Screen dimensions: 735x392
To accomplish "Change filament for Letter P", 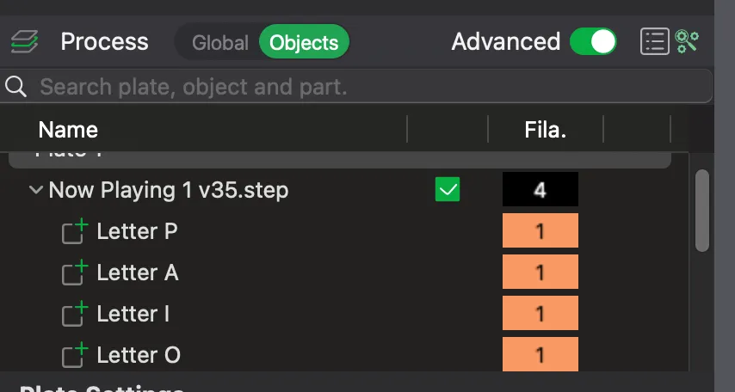I will coord(540,231).
